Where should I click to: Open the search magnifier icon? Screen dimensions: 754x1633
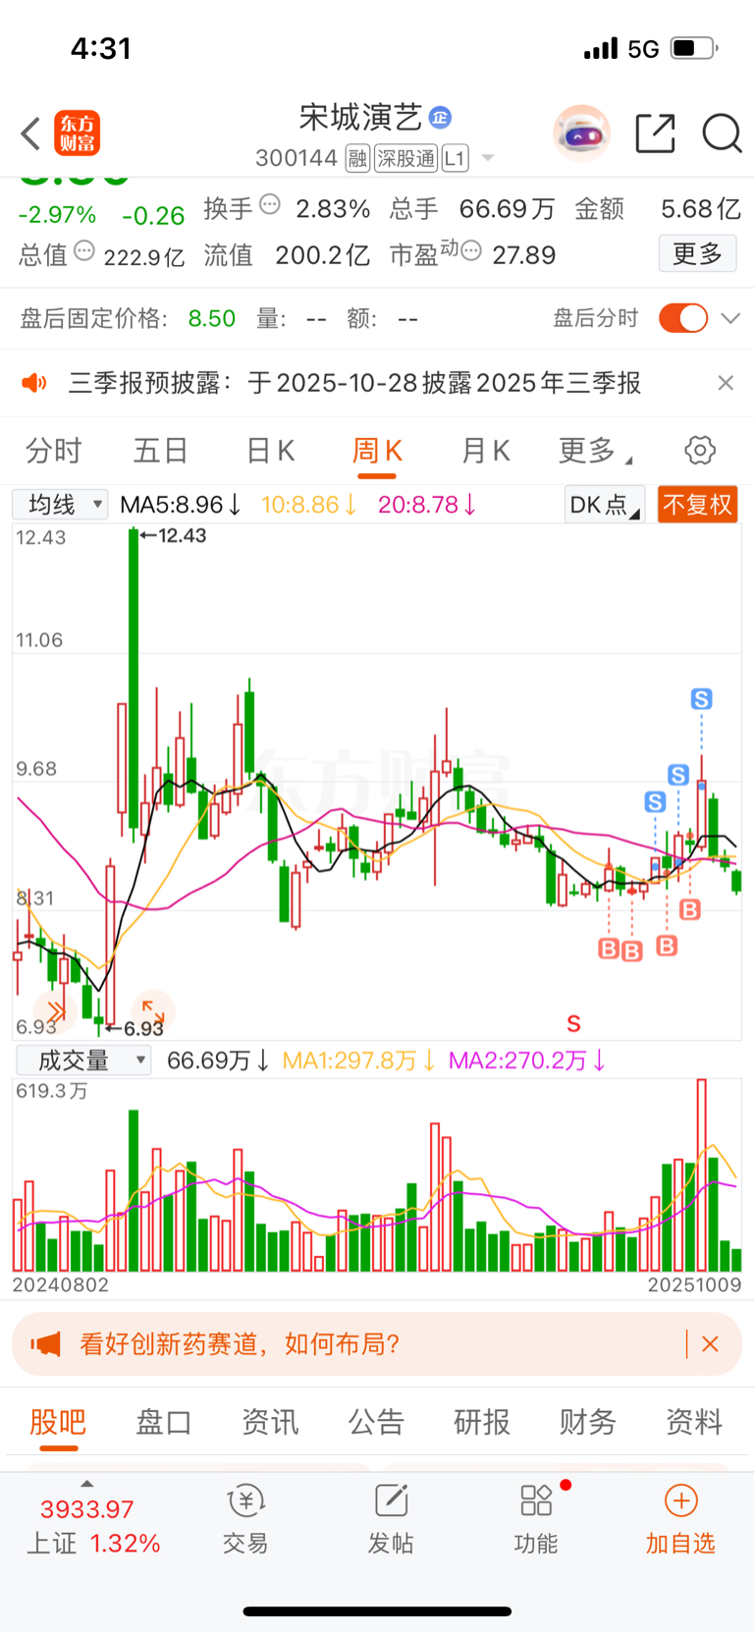(722, 134)
